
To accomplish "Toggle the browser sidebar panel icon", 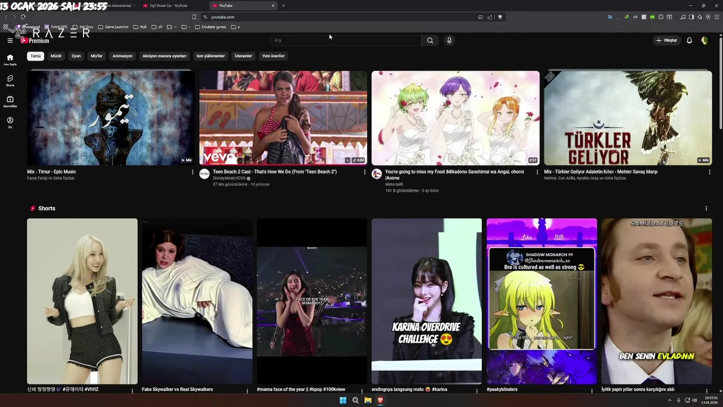I will (x=691, y=17).
